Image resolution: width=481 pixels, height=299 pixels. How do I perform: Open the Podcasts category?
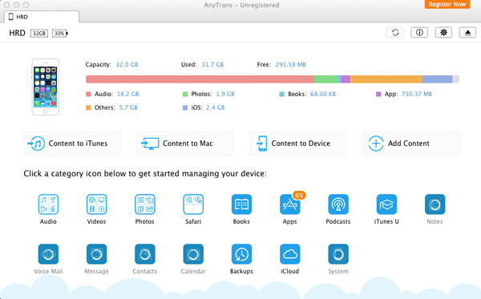pyautogui.click(x=338, y=204)
